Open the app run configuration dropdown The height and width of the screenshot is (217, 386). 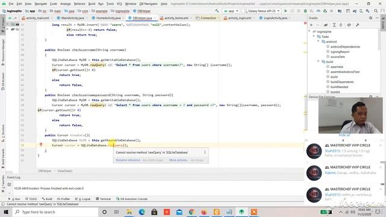[x=231, y=11]
